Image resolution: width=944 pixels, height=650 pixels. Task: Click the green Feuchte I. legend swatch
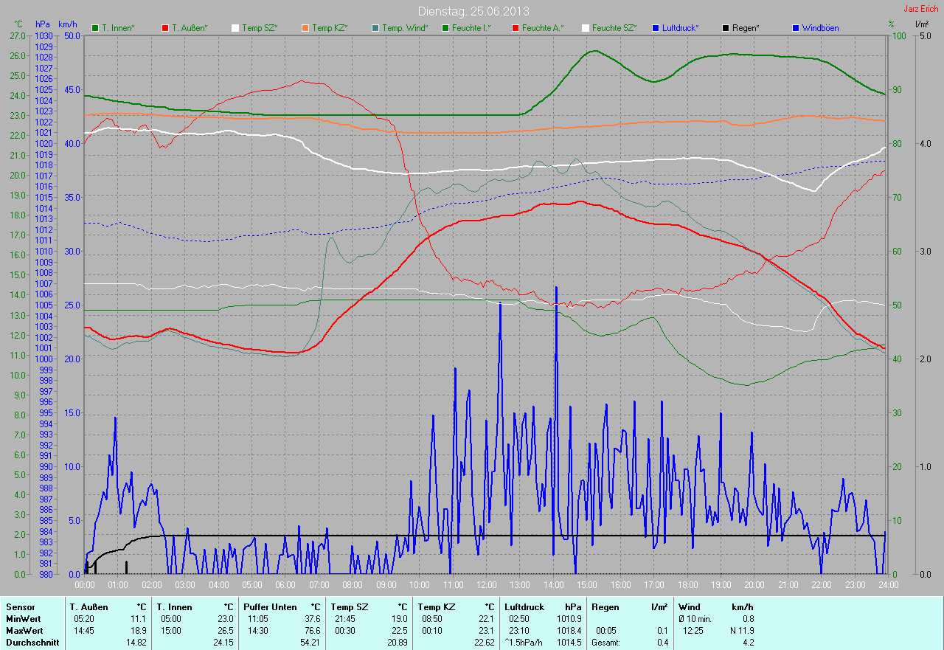click(x=445, y=28)
